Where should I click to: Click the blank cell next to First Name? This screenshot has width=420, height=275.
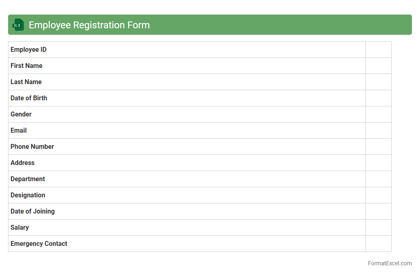point(378,66)
